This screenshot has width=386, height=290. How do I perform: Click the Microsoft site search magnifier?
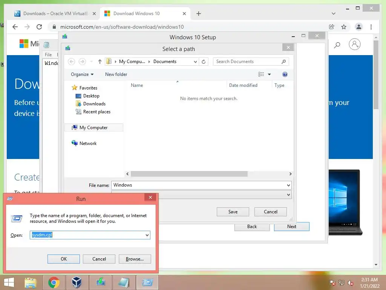coord(337,45)
